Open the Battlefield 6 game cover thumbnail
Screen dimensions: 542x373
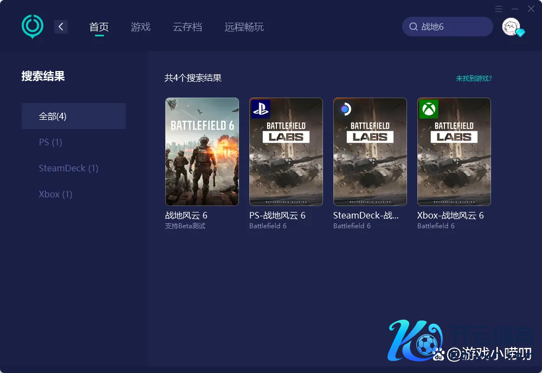pos(202,151)
